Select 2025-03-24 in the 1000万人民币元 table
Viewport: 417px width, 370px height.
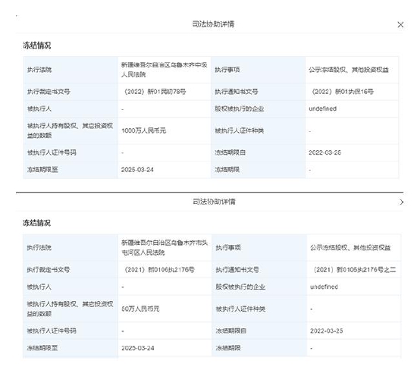(137, 170)
